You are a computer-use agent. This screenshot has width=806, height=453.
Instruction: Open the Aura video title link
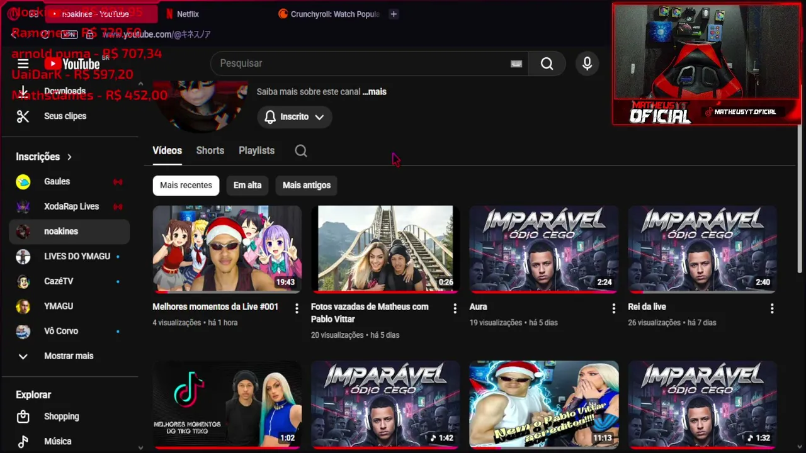pos(478,307)
